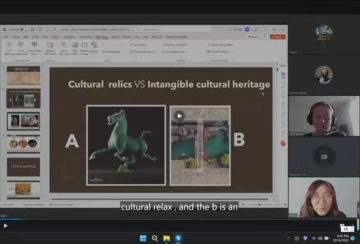Open Rehearse with Coach
Image resolution: width=360 pixels, height=244 pixels.
[50, 48]
